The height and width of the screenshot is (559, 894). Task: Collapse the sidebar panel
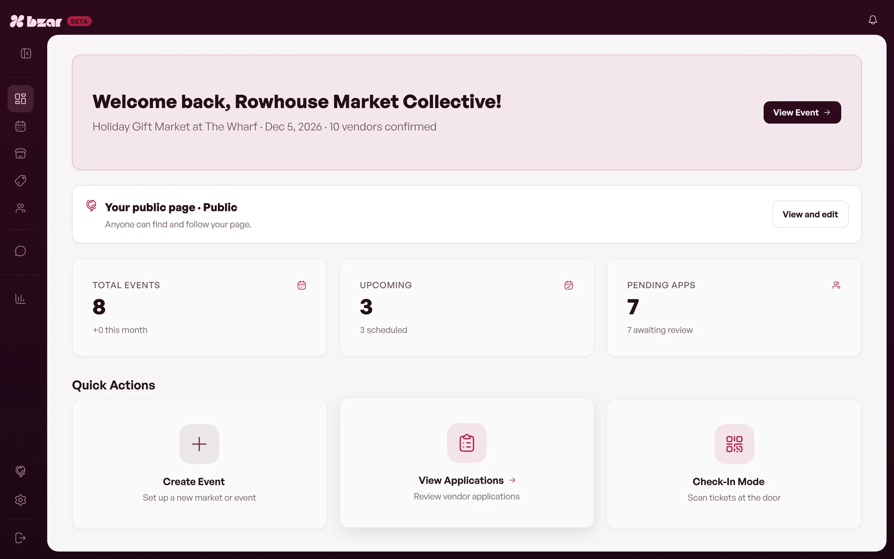tap(26, 53)
